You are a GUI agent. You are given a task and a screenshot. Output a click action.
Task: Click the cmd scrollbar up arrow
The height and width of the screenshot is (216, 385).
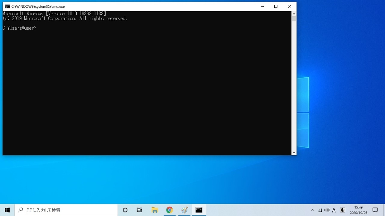[294, 13]
